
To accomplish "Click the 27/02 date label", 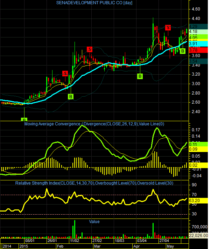I will click(97, 241).
